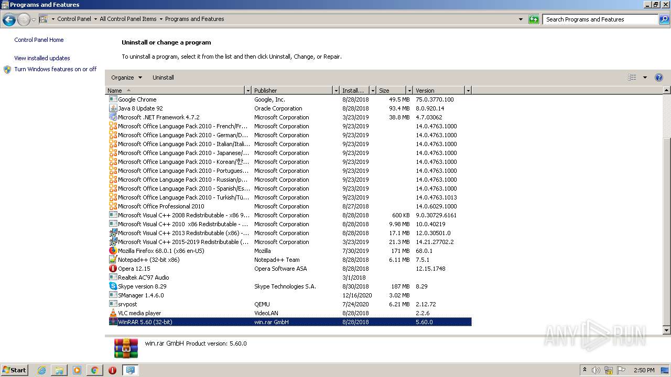Click All Control Panel Items breadcrumb
671x377 pixels.
128,19
